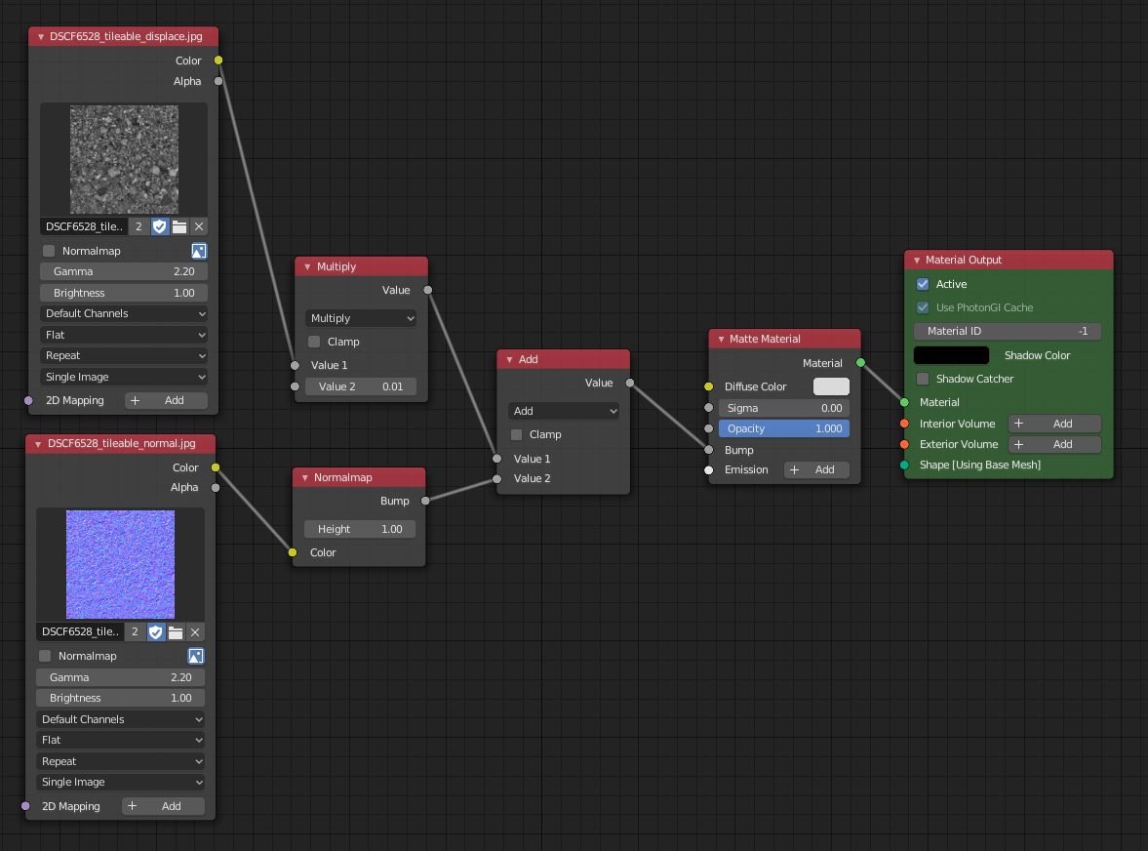Click image editor icon in displace node
The width and height of the screenshot is (1148, 851).
tap(199, 251)
